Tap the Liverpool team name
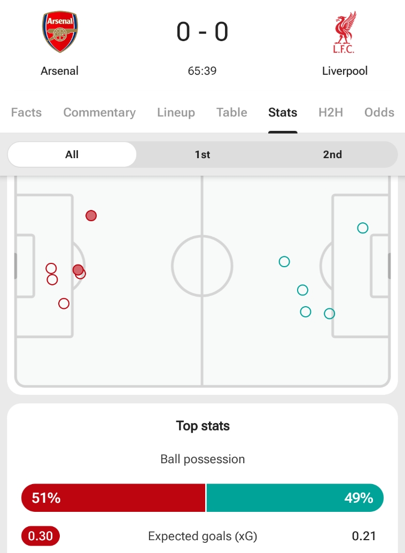This screenshot has height=553, width=405. [x=345, y=71]
